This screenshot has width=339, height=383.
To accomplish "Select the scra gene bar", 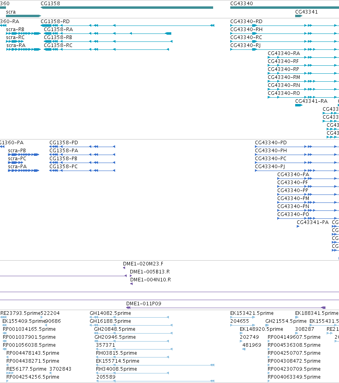I will click(x=24, y=16).
